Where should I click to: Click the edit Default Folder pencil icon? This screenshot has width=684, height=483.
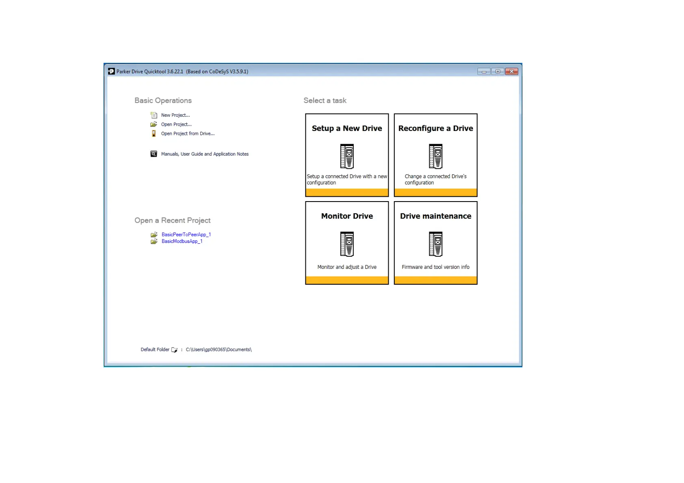coord(175,350)
